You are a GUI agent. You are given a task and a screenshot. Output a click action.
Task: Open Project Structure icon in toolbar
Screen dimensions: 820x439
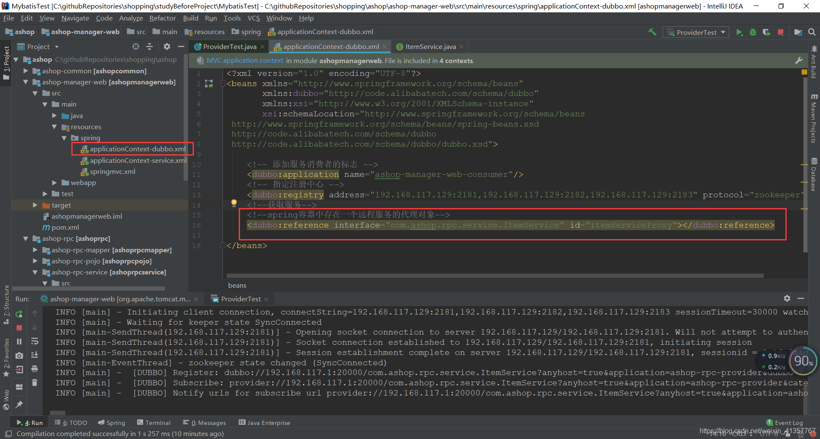pyautogui.click(x=798, y=32)
